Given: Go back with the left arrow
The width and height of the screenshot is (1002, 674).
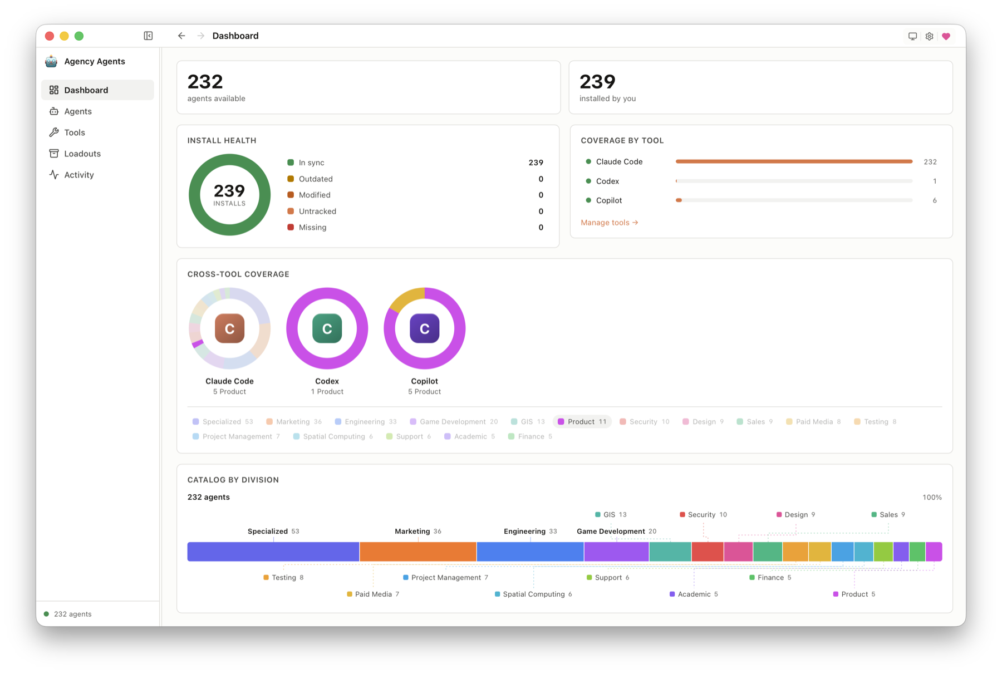Looking at the screenshot, I should tap(181, 36).
